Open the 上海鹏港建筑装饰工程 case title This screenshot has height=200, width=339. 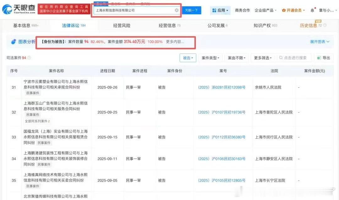click(56, 159)
